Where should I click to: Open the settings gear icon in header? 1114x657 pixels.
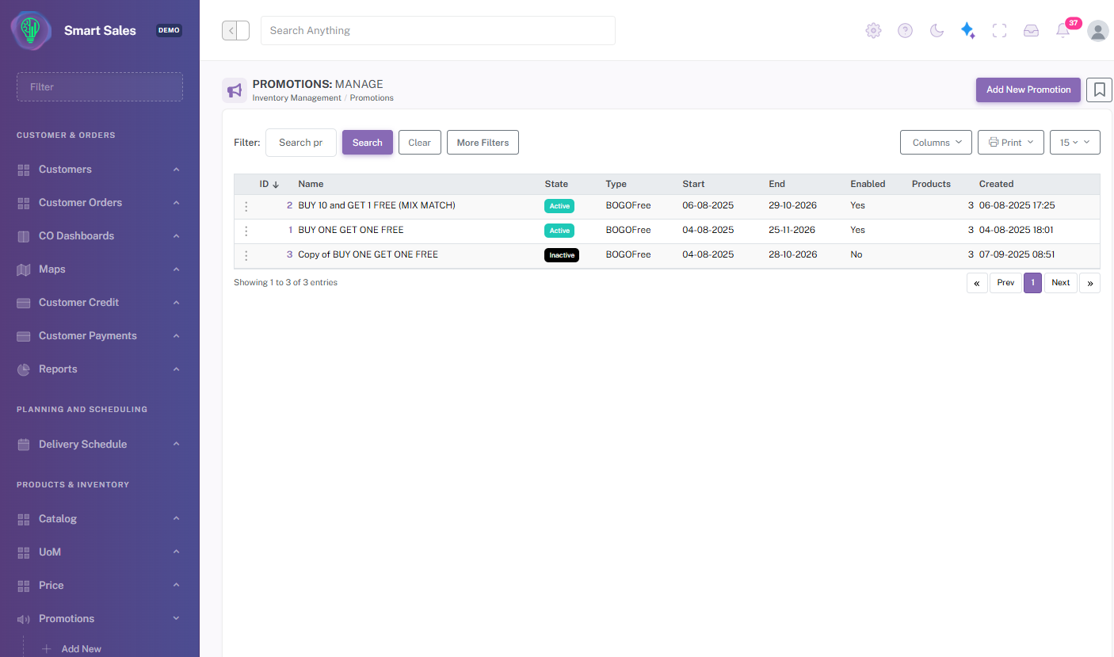(873, 30)
